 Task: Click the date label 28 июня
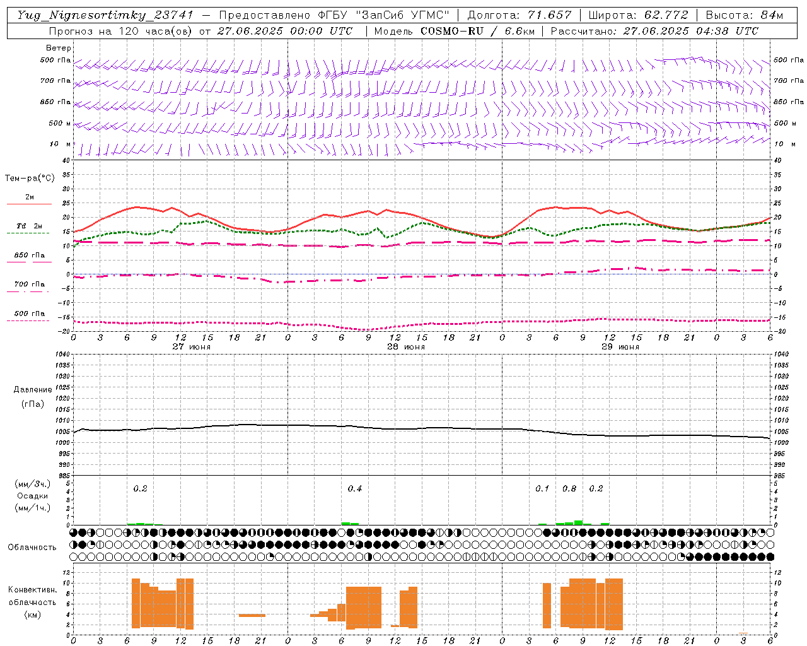point(406,347)
